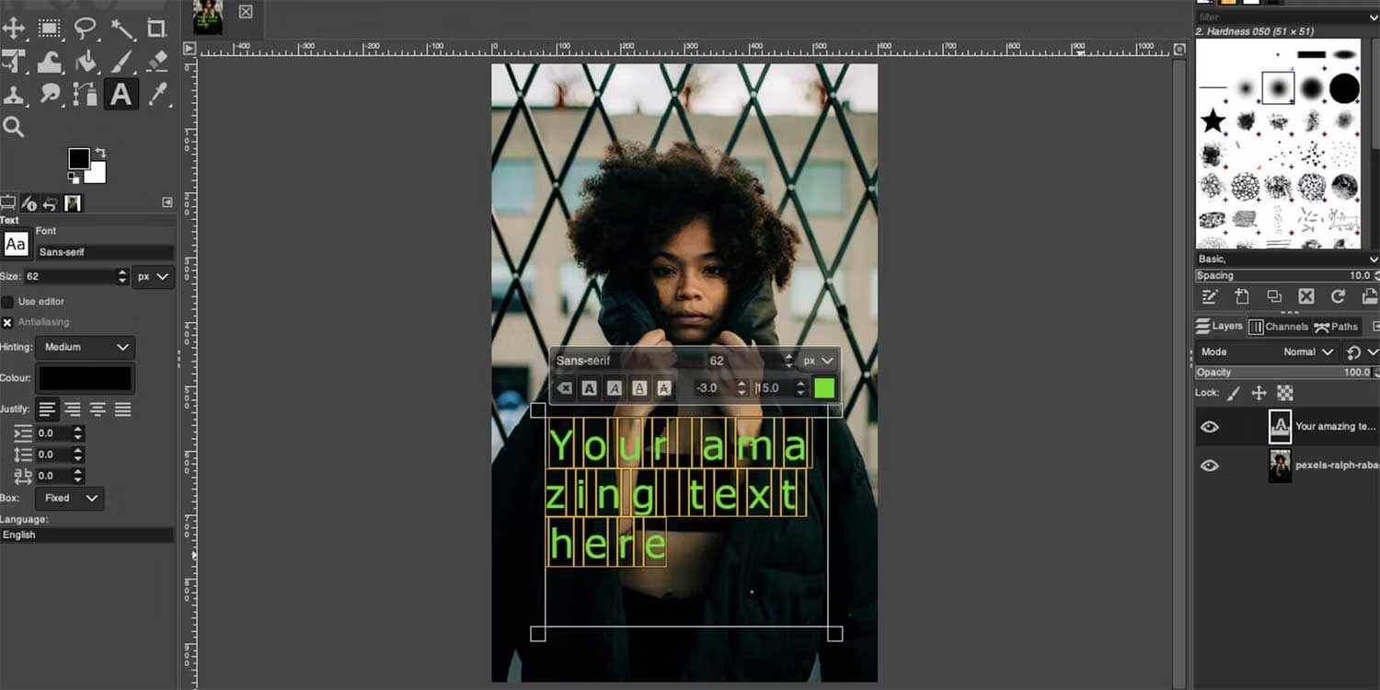Select left justify alignment
The width and height of the screenshot is (1380, 690).
tap(48, 409)
